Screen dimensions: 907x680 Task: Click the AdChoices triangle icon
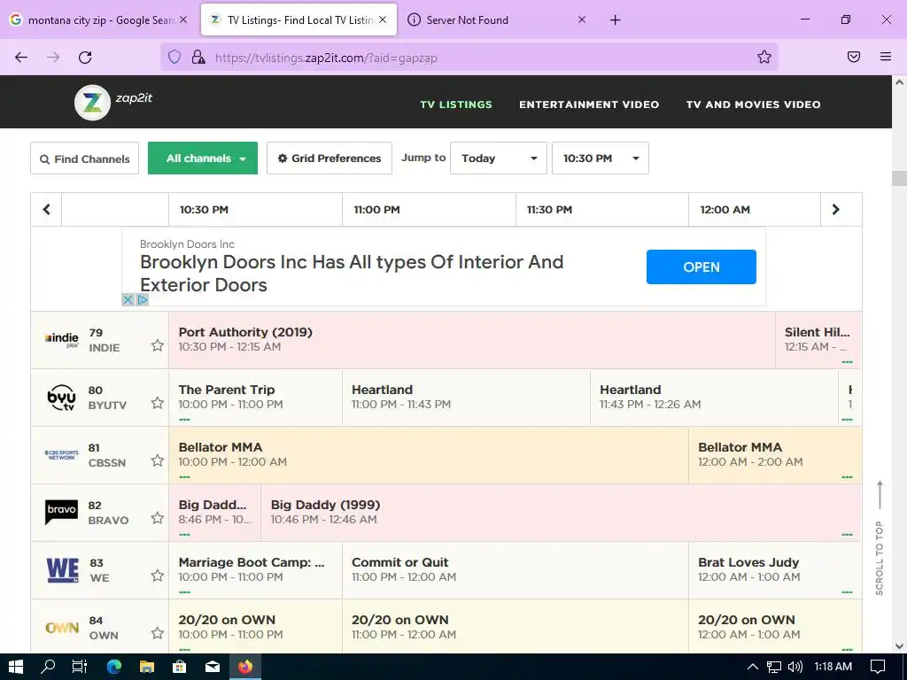pos(143,299)
